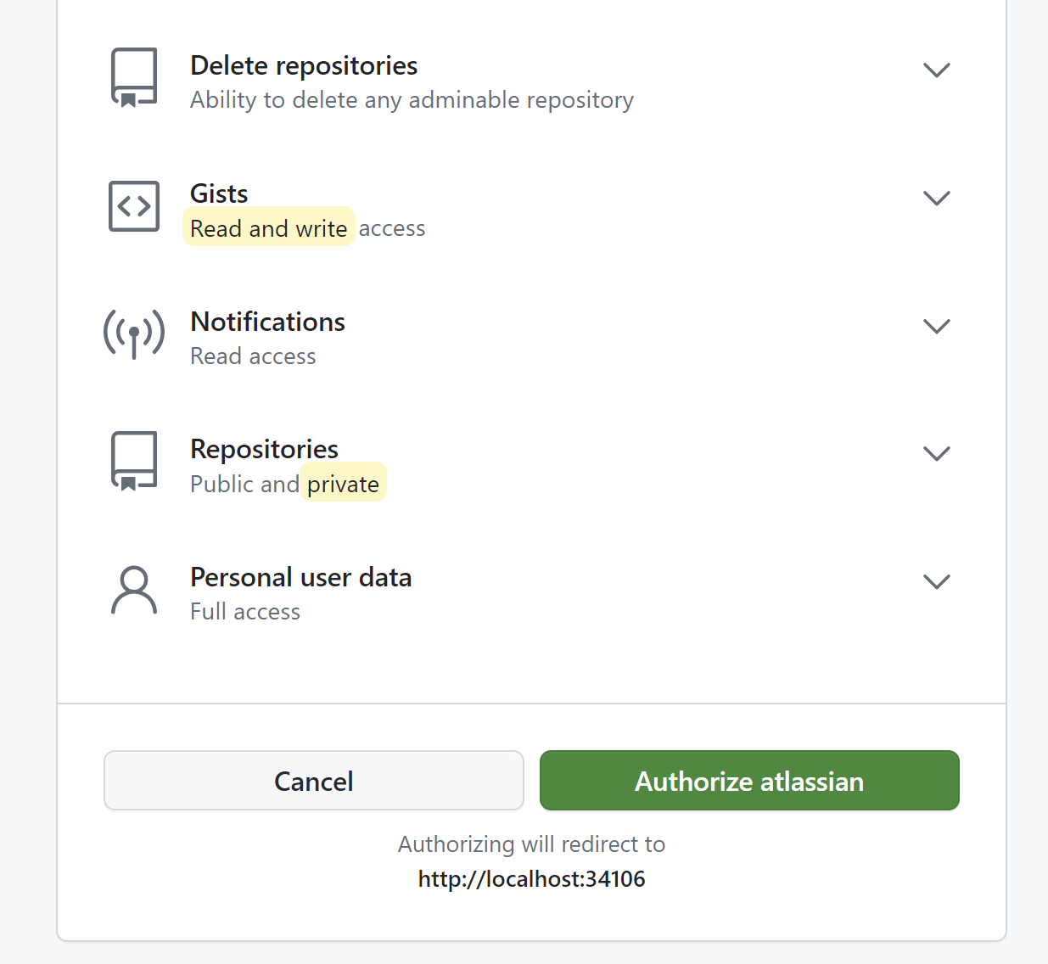Expand the Personal user data section
1048x964 pixels.
[937, 581]
